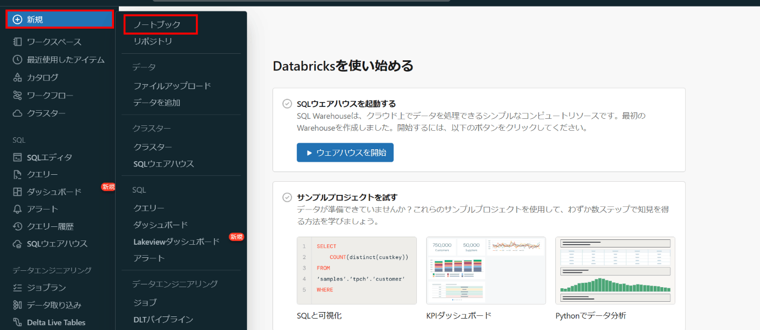Viewport: 760px width, 330px height.
Task: Click the clock icon for 最近使用したアイテム
Action: tap(17, 60)
